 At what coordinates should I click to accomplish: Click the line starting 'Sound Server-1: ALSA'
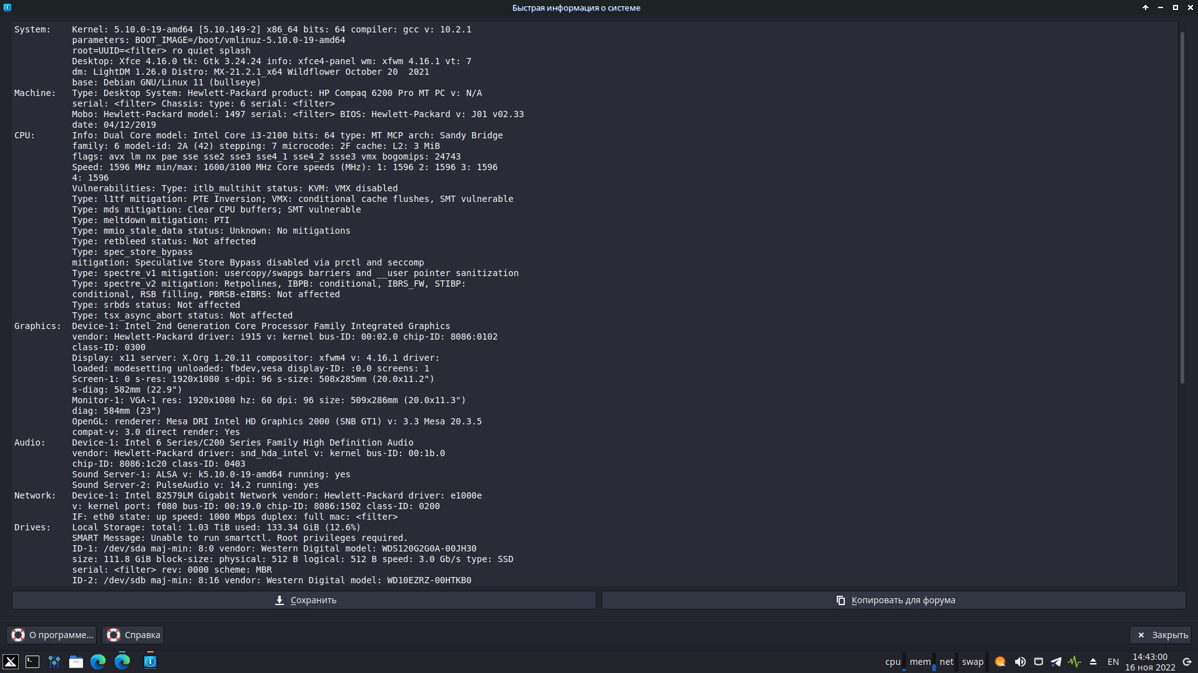[211, 474]
